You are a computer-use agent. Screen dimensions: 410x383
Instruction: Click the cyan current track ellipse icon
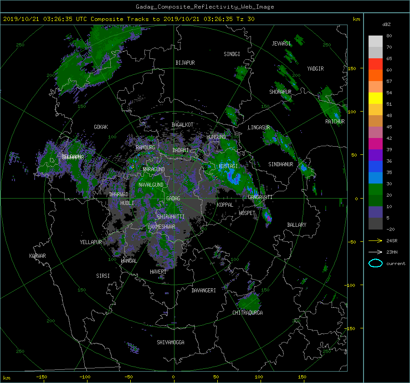tap(375, 263)
